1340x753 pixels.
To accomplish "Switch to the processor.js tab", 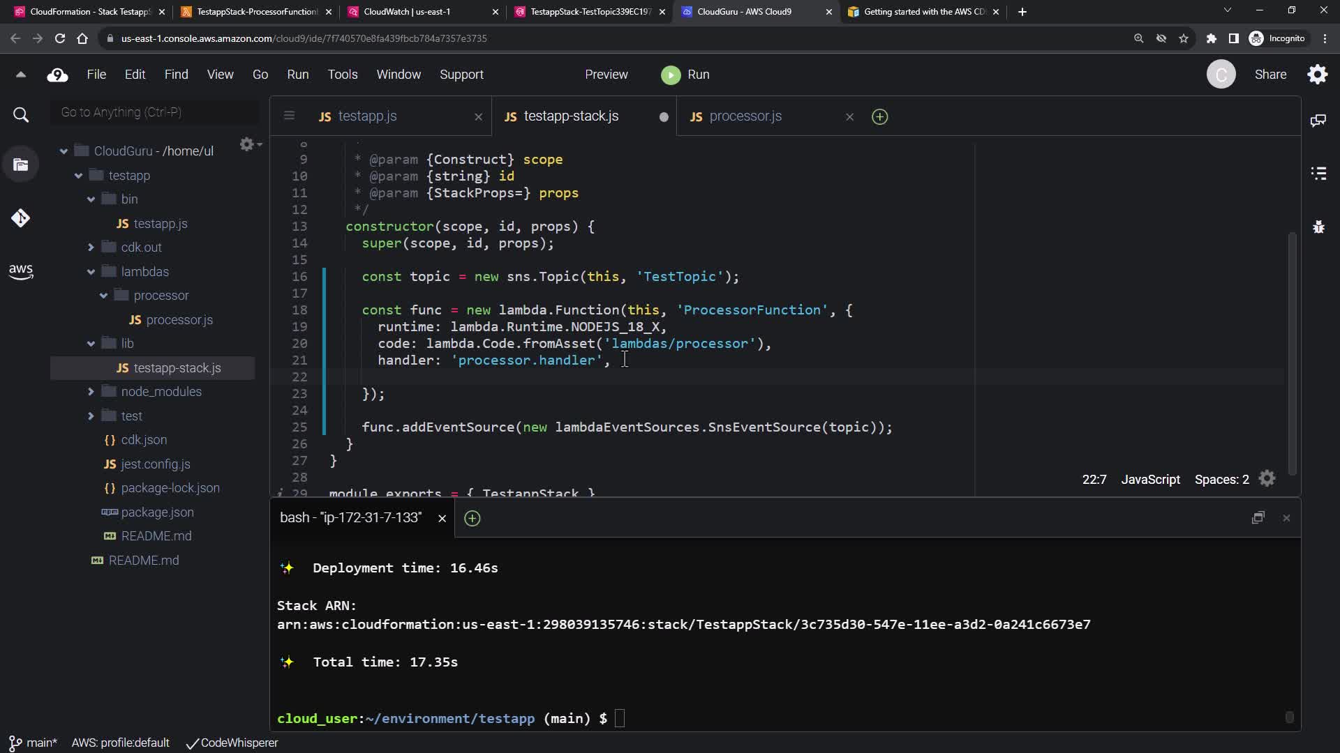I will click(745, 116).
